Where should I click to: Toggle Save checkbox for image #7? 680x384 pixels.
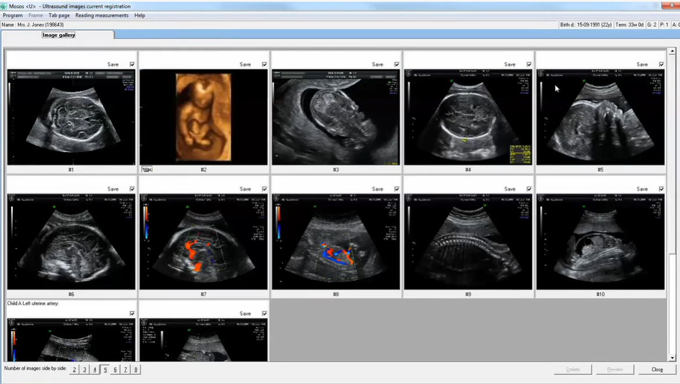coord(264,189)
